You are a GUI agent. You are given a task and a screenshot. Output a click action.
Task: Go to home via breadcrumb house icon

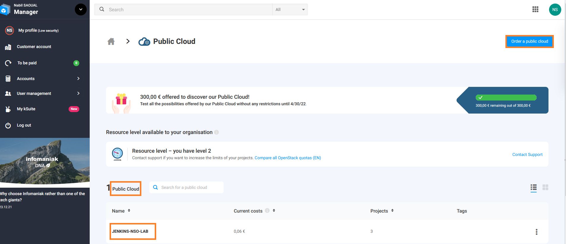point(111,41)
